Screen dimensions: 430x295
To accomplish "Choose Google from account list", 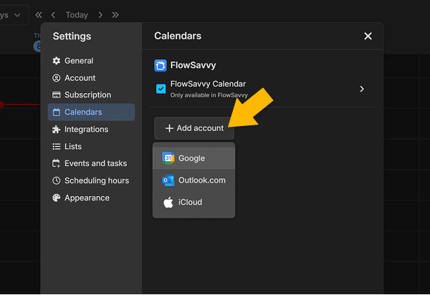I will (x=193, y=158).
